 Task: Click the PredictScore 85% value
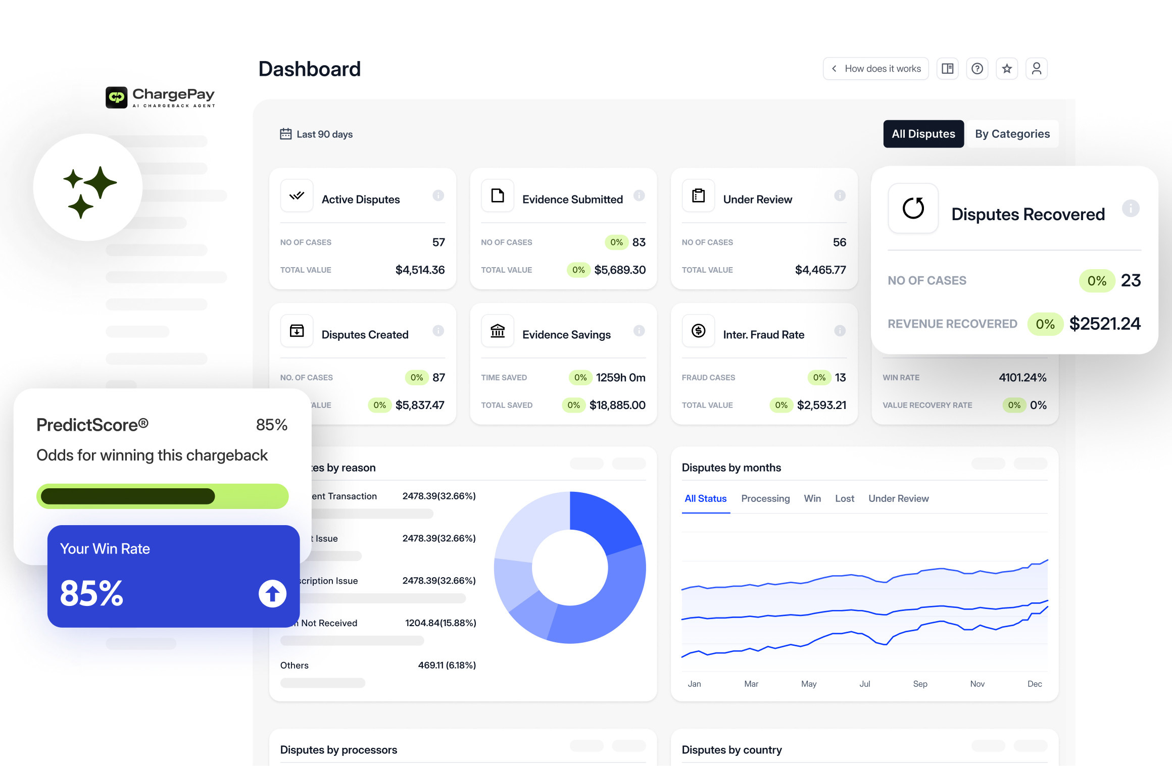point(272,425)
